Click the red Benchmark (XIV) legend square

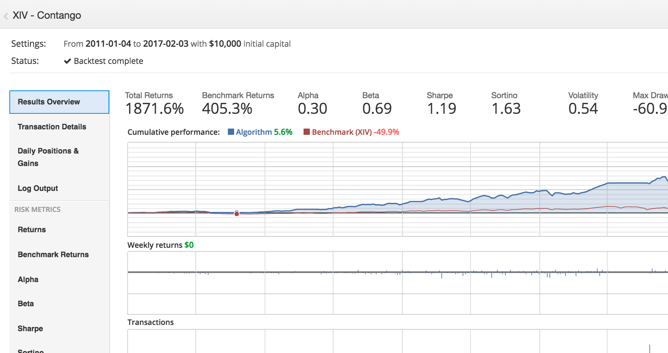(307, 132)
